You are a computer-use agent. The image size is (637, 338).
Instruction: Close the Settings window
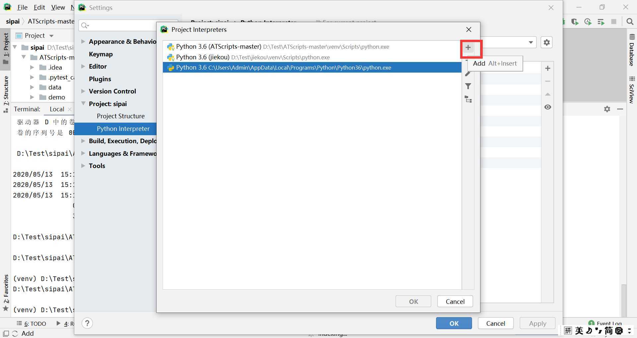point(551,8)
